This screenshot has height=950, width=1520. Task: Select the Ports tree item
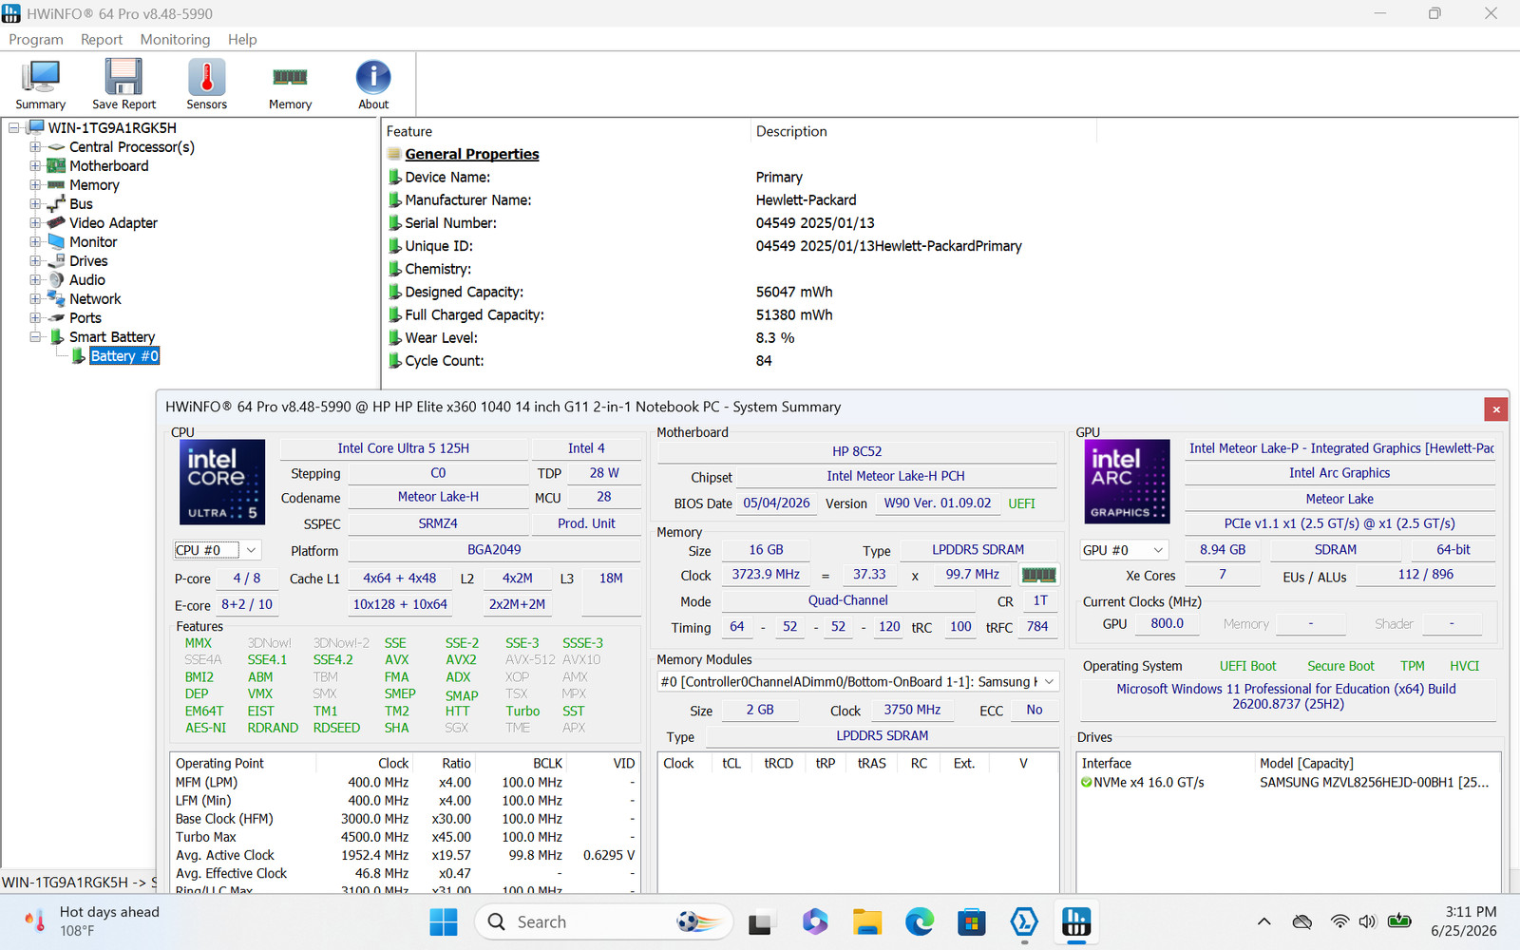85,318
